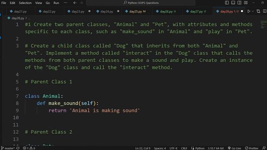Select language mode Python in status bar
Screen dimensions: 267x150
(x=198, y=148)
